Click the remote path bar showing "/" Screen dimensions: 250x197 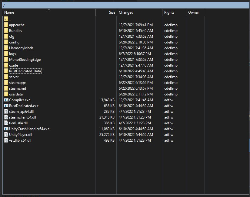click(126, 5)
